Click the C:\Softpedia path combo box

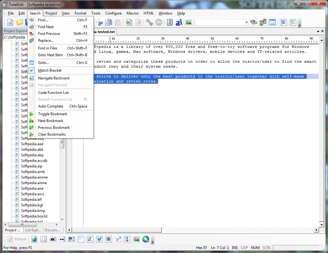15,37
